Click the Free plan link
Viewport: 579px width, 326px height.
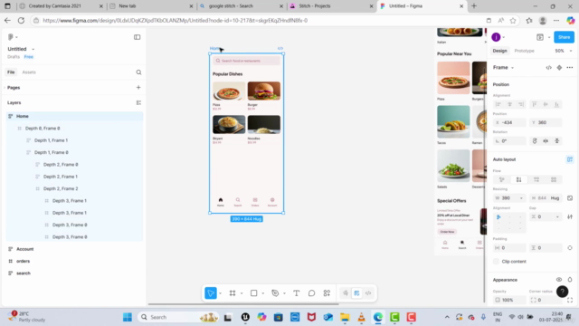[x=28, y=57]
